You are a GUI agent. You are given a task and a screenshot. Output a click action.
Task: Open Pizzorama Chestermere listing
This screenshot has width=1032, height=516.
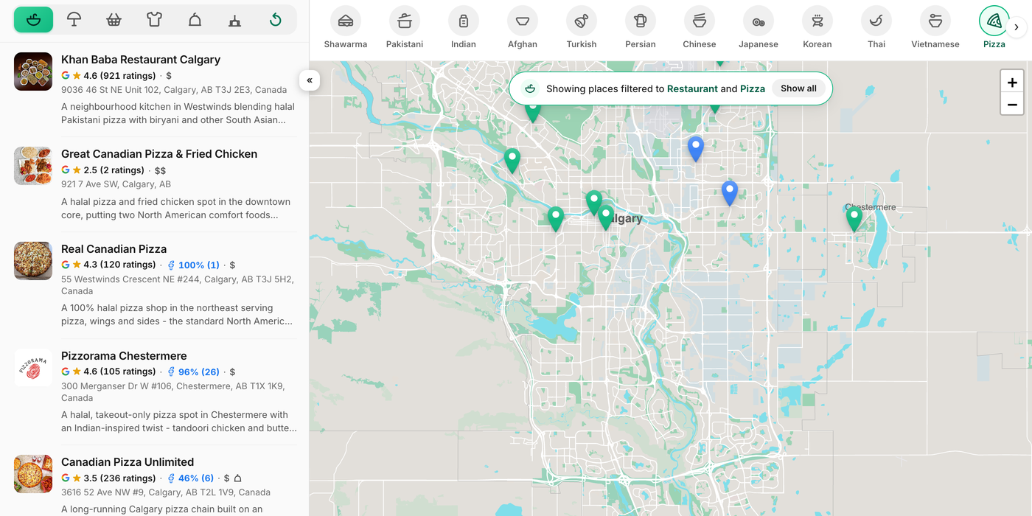tap(124, 356)
